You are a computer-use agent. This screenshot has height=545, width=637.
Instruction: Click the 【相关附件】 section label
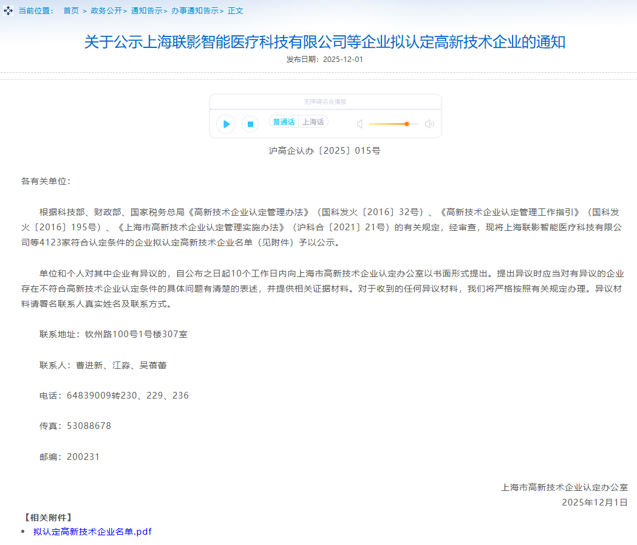(48, 518)
